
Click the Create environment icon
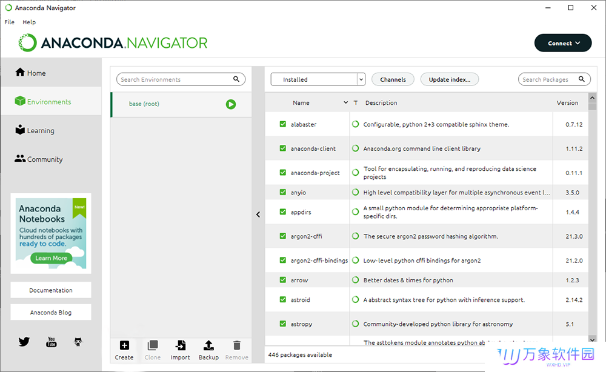pyautogui.click(x=124, y=345)
